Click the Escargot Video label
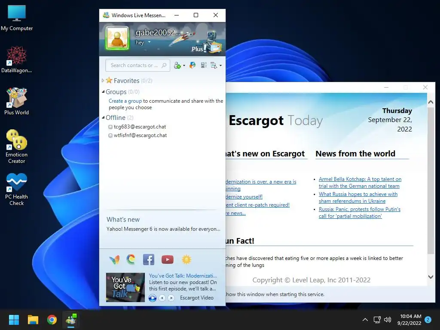This screenshot has height=330, width=440. tap(197, 298)
